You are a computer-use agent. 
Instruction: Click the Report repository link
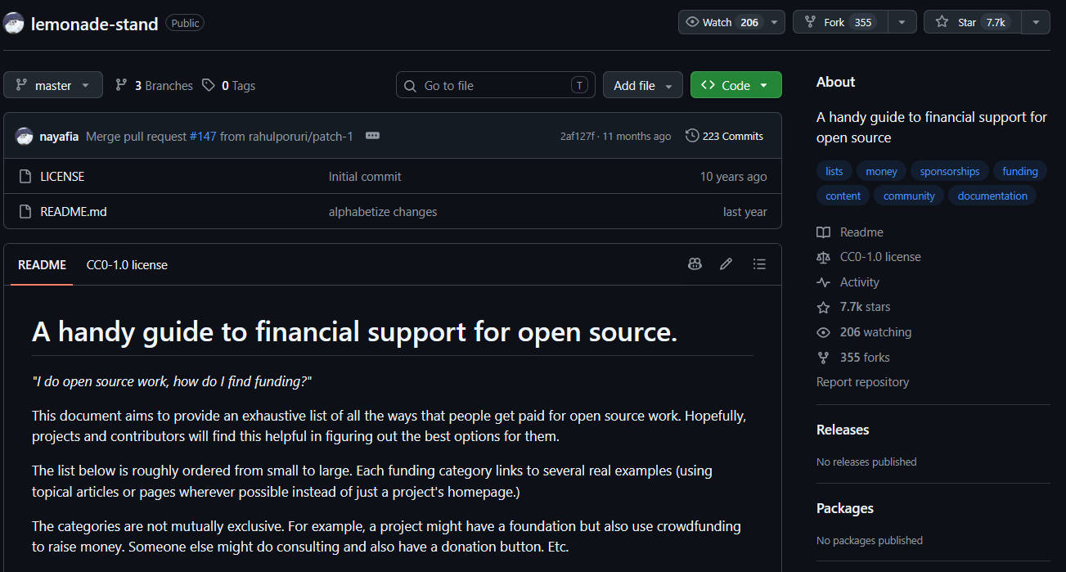862,381
